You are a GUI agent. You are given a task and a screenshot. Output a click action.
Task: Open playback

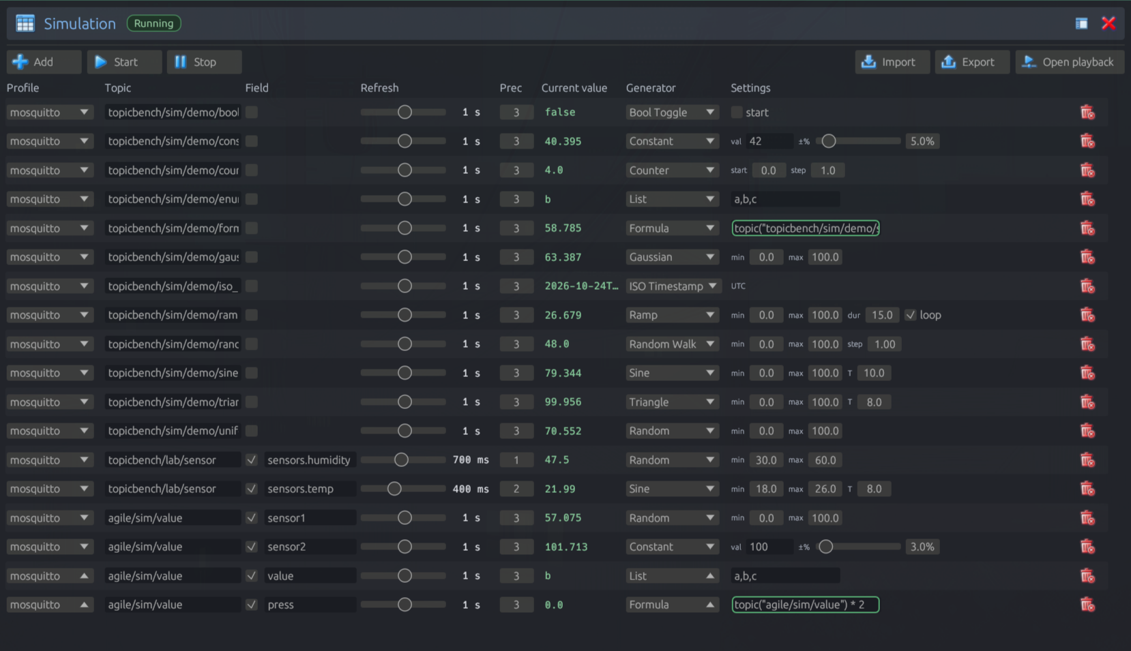coord(1070,62)
